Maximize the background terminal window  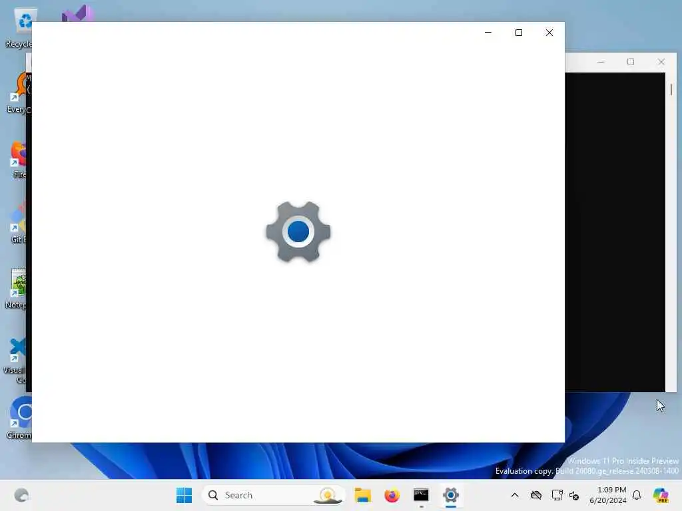(x=631, y=62)
